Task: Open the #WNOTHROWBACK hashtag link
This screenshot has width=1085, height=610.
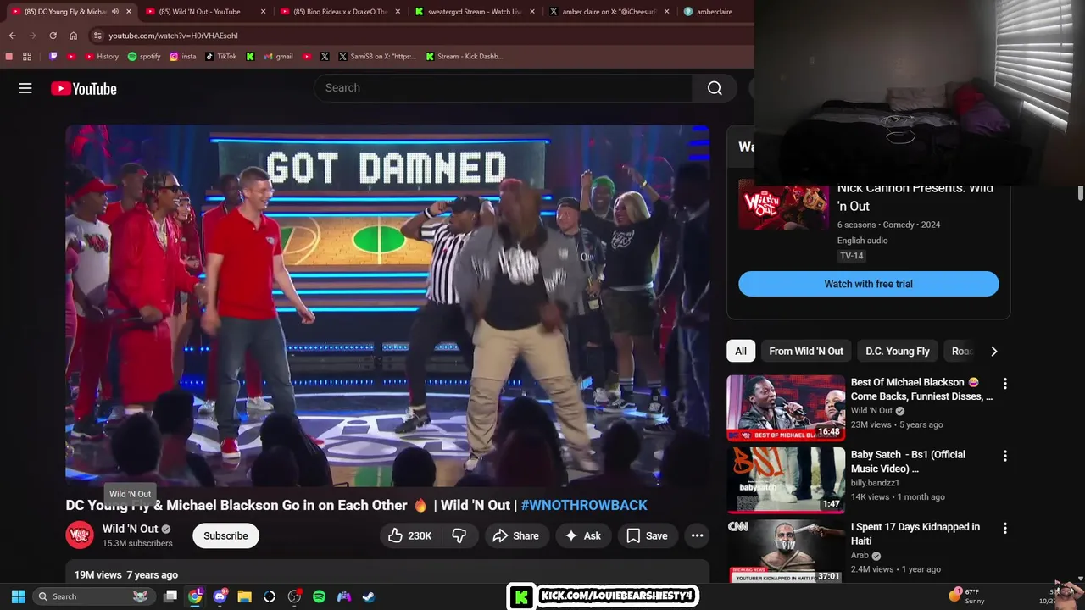Action: click(584, 505)
